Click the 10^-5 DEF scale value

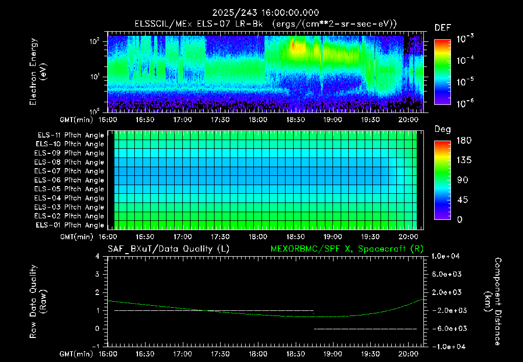465,81
